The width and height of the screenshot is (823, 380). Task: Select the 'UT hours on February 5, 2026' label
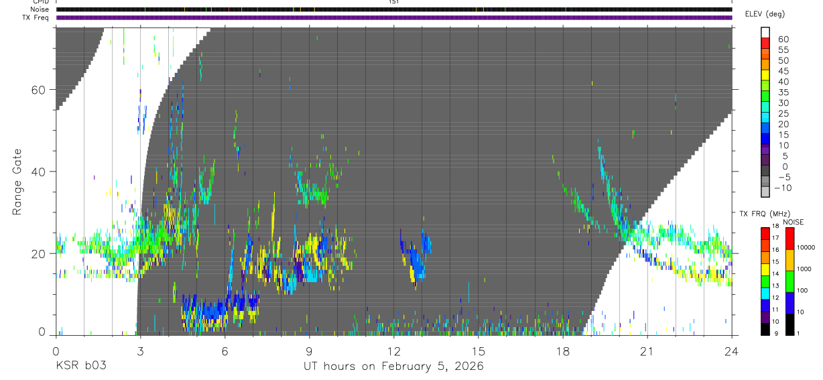click(x=394, y=366)
